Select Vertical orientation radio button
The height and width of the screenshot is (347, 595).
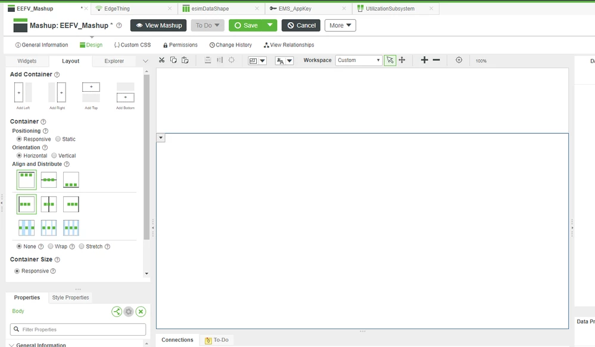[x=54, y=156]
